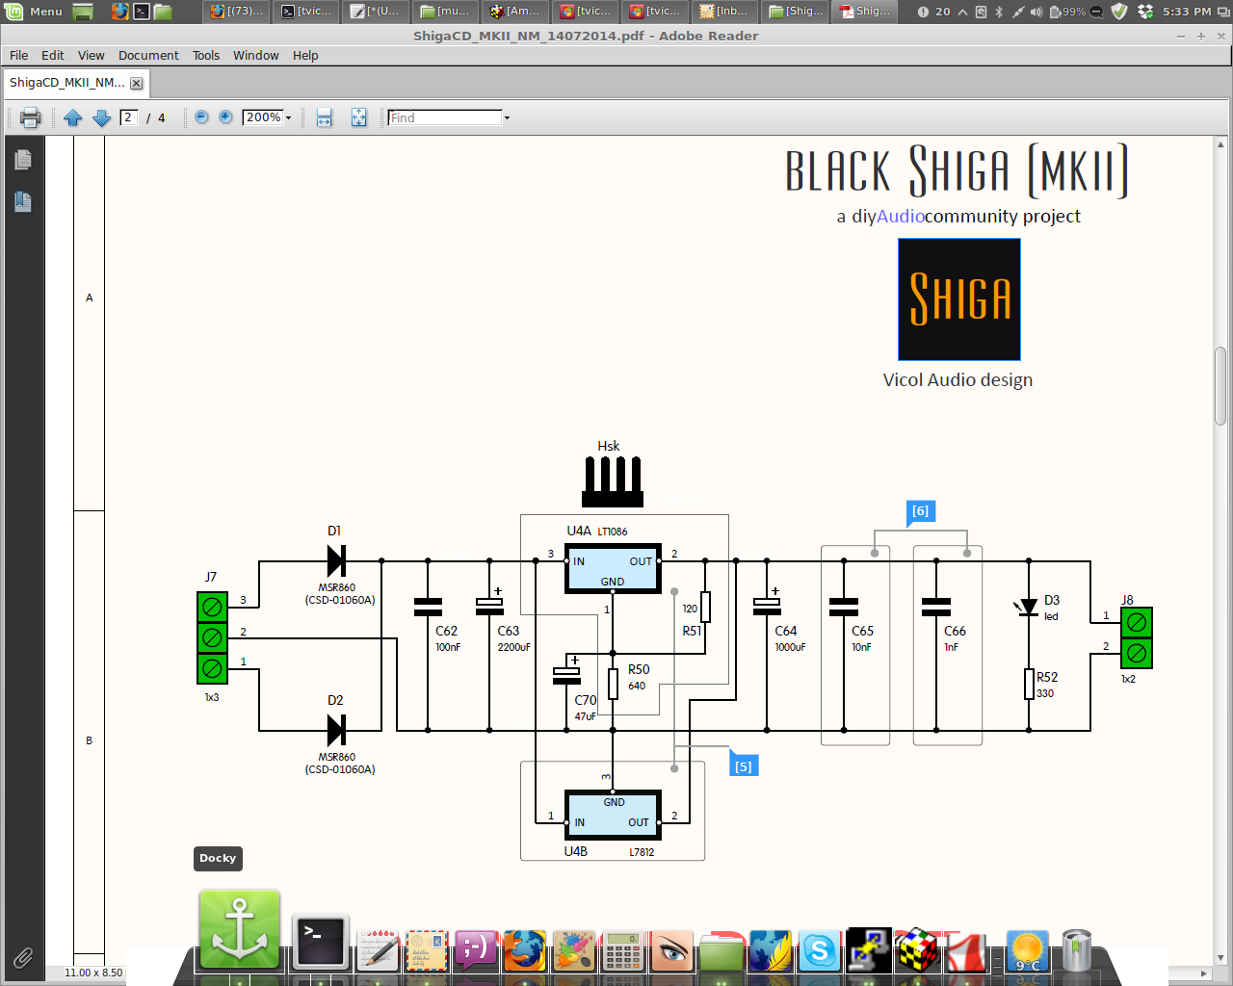The image size is (1233, 986).
Task: Open the Rubik's cube app in dock
Action: (917, 950)
